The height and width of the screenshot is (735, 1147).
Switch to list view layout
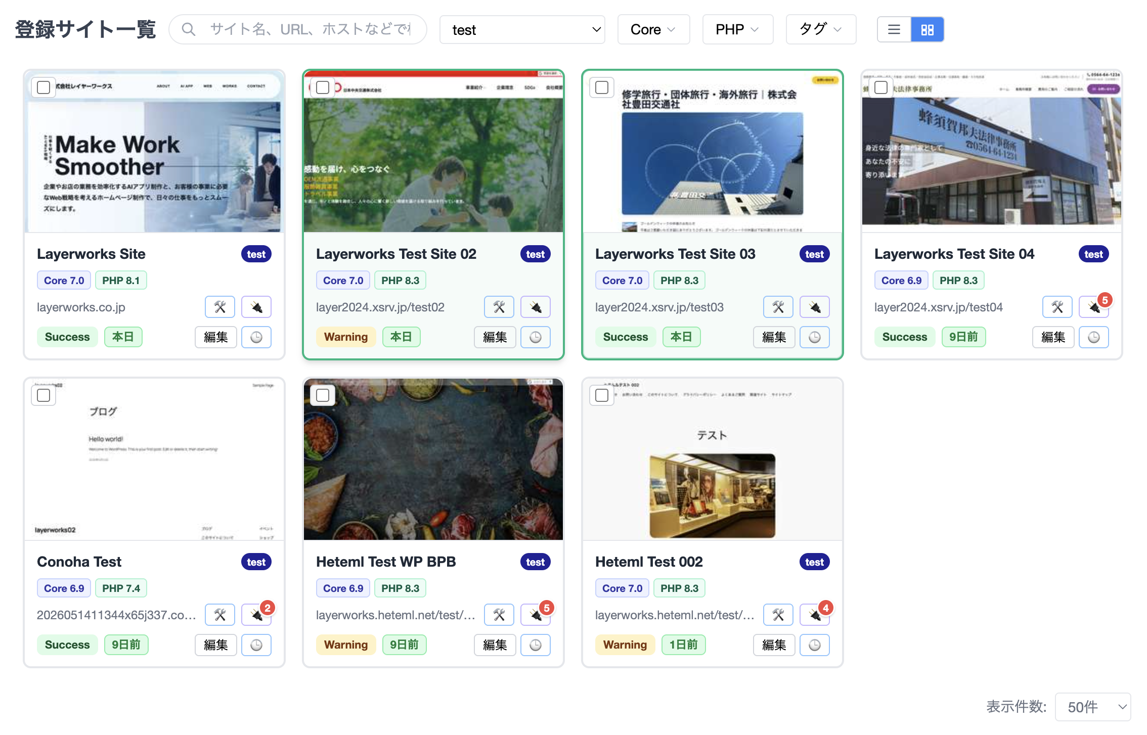(x=894, y=29)
